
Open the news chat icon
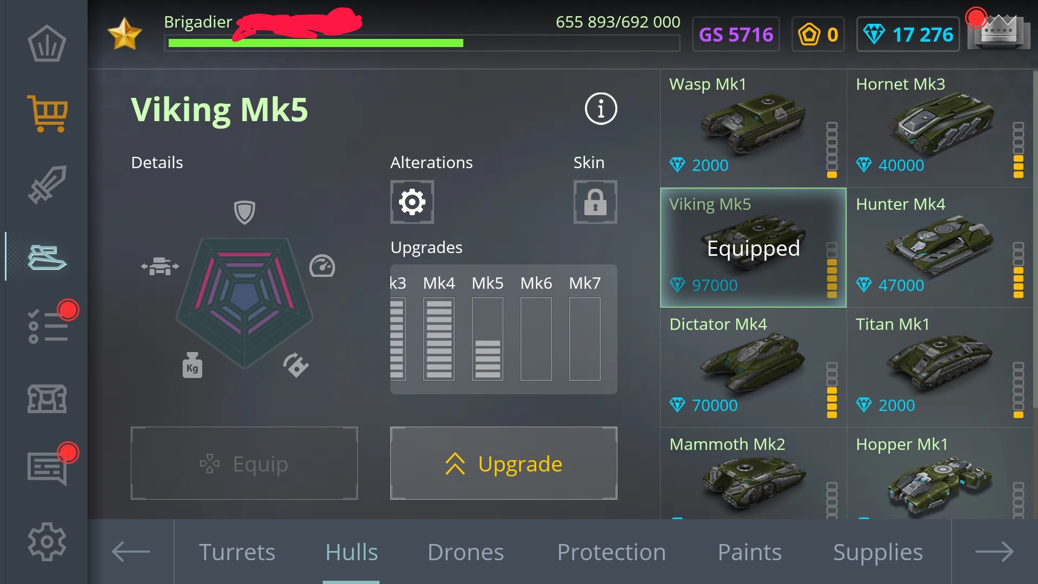tap(48, 468)
